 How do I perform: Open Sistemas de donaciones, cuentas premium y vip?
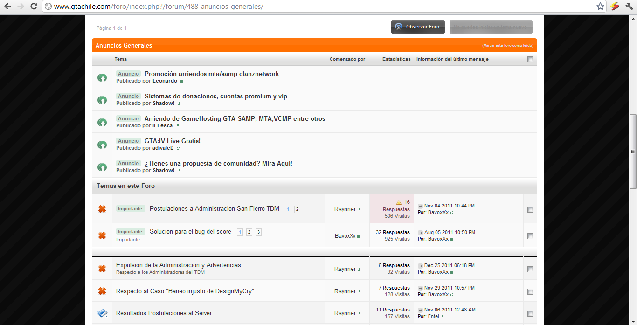click(216, 96)
